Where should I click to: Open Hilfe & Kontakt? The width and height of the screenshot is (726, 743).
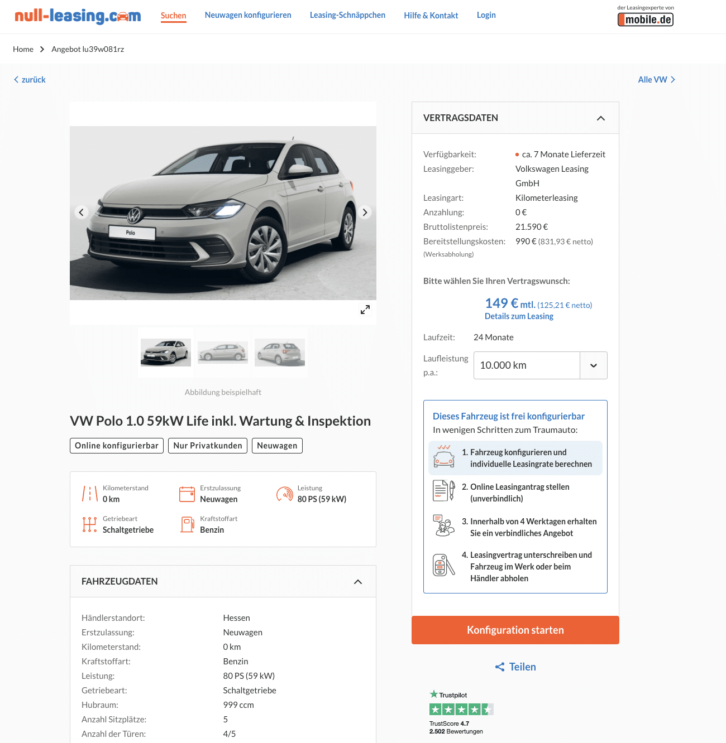pos(431,16)
